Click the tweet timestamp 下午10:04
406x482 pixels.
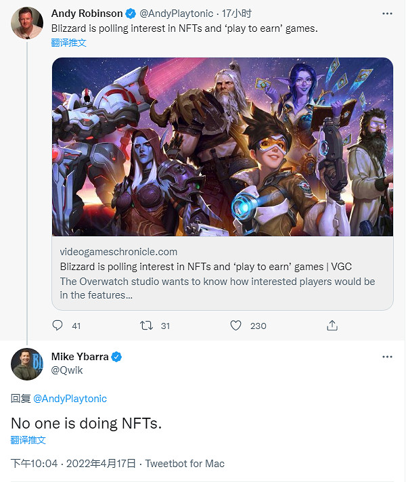click(35, 464)
